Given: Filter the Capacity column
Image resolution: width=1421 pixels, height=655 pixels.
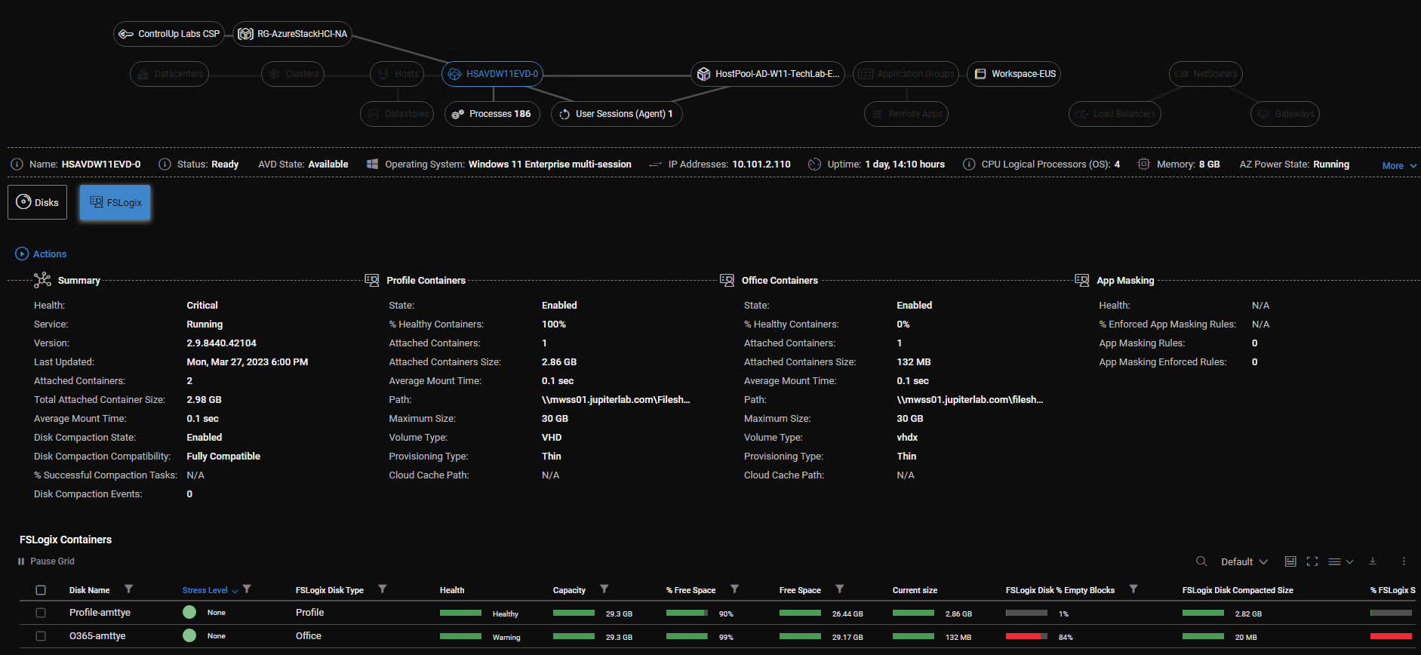Looking at the screenshot, I should (604, 589).
